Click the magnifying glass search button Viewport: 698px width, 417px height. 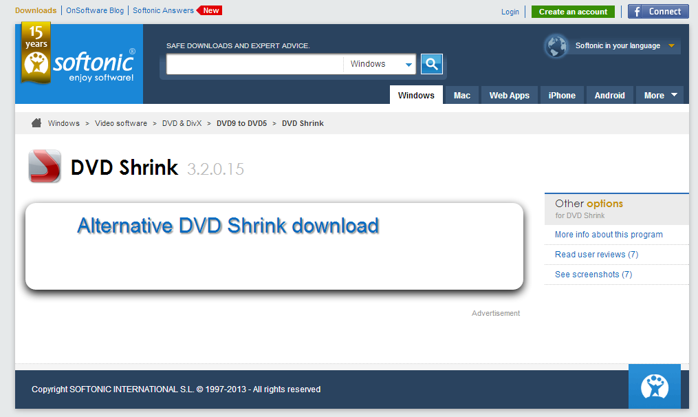(431, 64)
